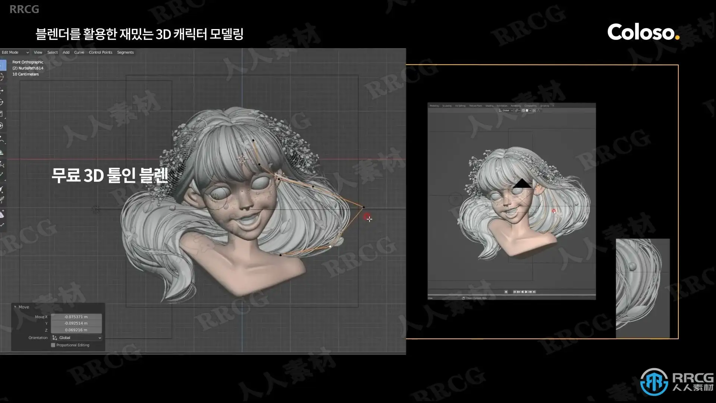Image resolution: width=716 pixels, height=403 pixels.
Task: Activate the Transform tool
Action: (2, 126)
